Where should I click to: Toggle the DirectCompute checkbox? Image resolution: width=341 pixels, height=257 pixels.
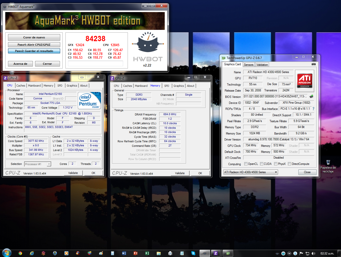point(290,164)
